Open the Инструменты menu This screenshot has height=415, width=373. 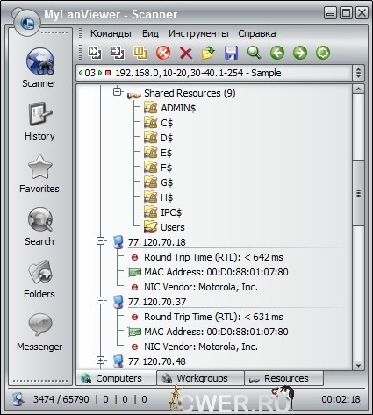pos(198,33)
